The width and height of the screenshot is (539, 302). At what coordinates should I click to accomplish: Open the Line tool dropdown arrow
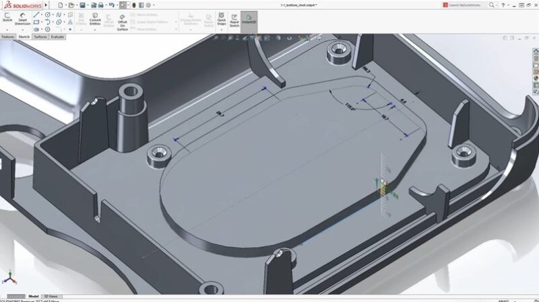42,15
